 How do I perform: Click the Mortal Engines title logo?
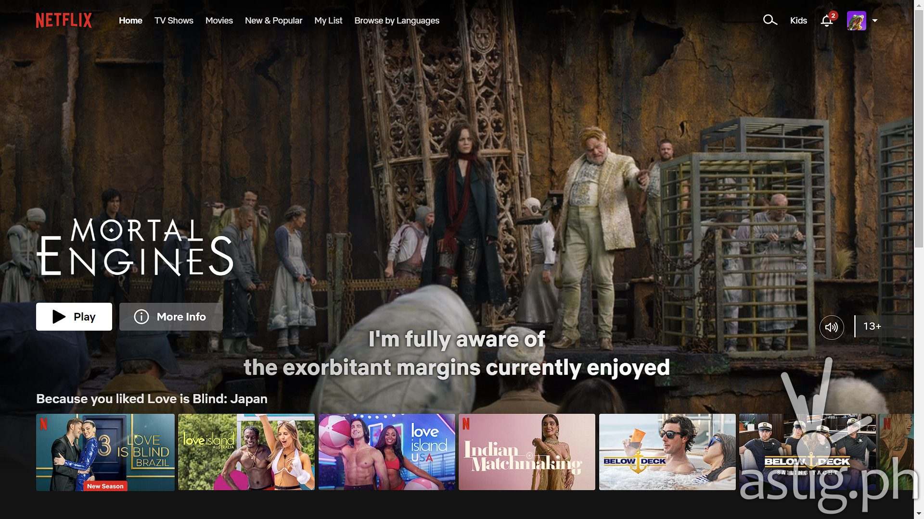pyautogui.click(x=135, y=247)
